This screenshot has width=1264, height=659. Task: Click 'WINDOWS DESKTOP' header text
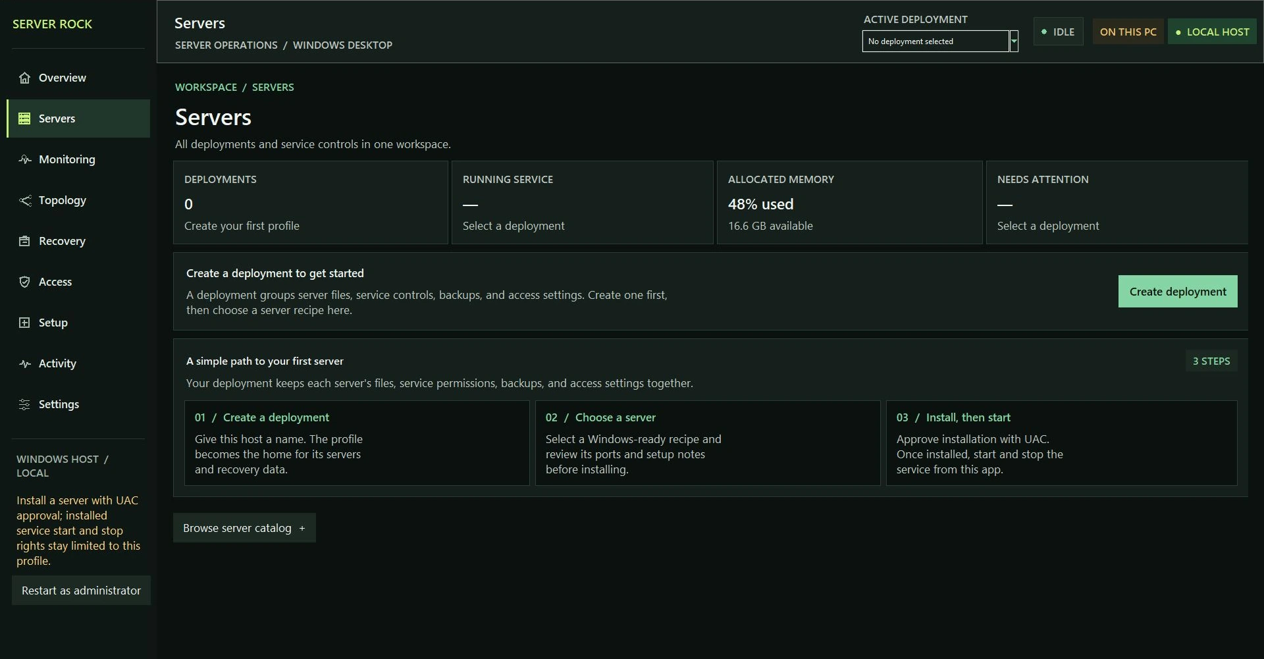point(342,45)
